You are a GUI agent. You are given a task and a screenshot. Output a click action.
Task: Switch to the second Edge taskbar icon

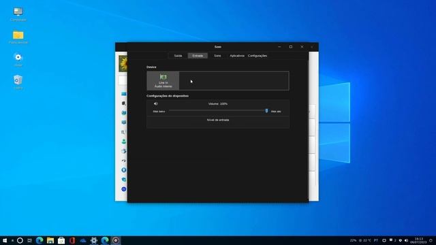pos(105,240)
